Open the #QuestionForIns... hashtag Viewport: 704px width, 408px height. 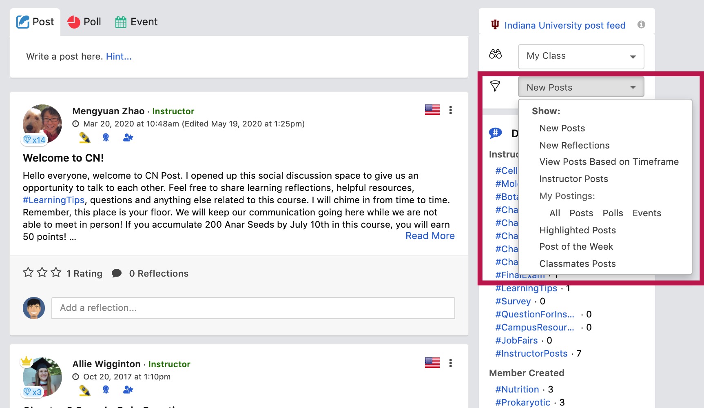coord(534,315)
